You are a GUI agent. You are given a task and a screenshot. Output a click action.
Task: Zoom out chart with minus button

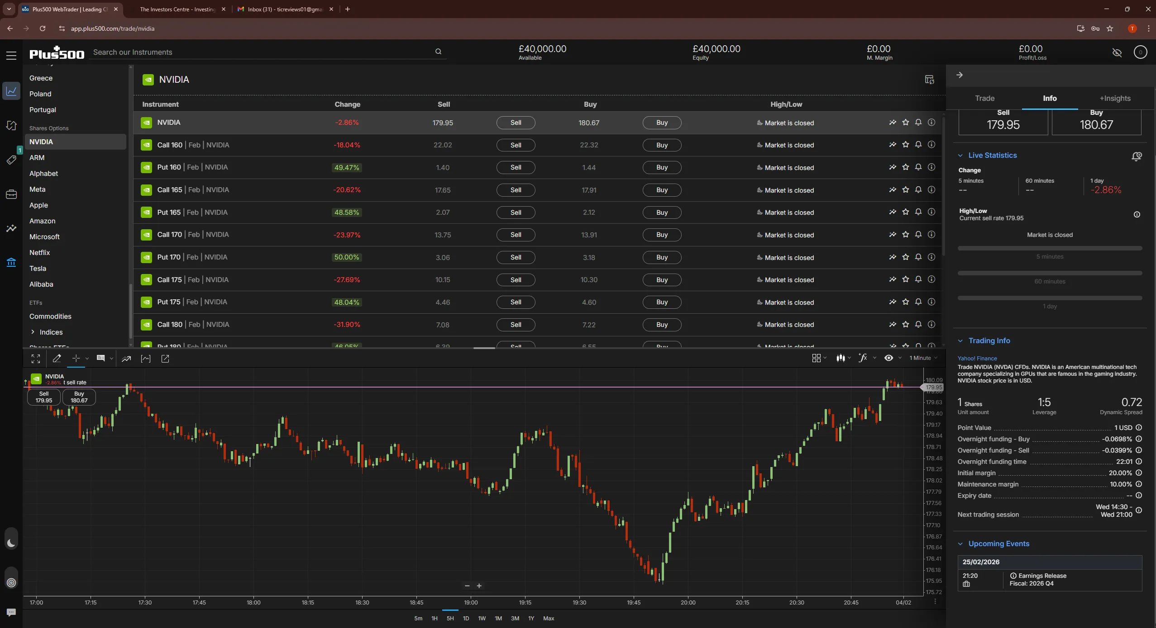point(467,586)
